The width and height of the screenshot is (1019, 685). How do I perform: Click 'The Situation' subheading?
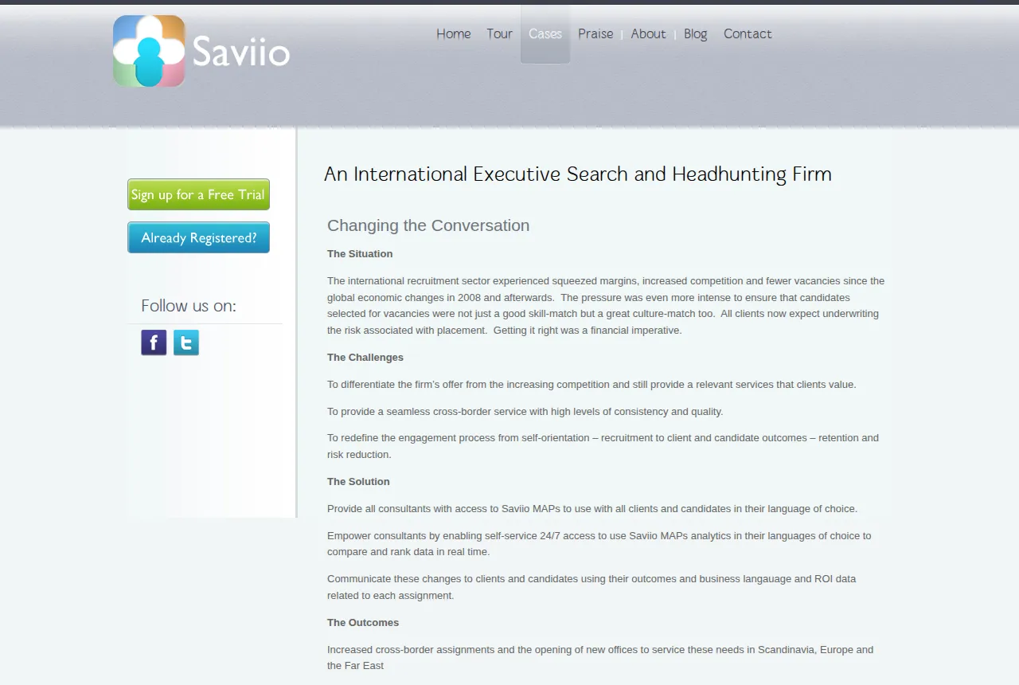tap(360, 254)
